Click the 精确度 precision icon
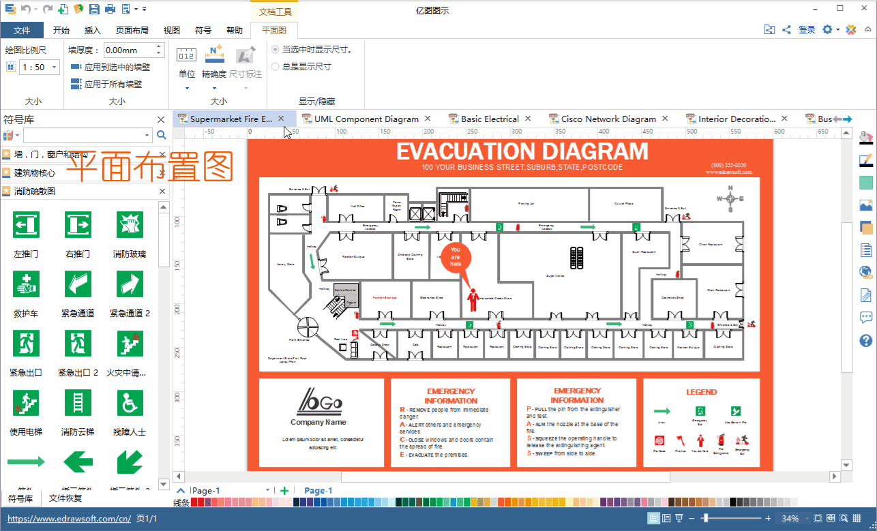This screenshot has height=531, width=877. click(214, 55)
